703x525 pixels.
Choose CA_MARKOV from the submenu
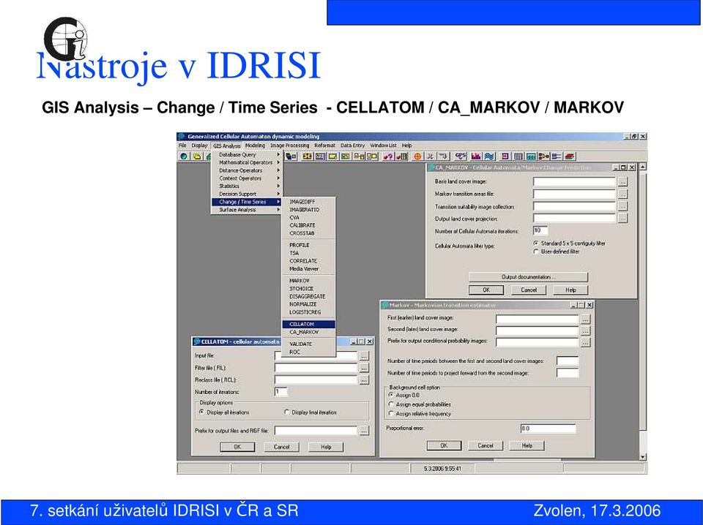tap(309, 332)
